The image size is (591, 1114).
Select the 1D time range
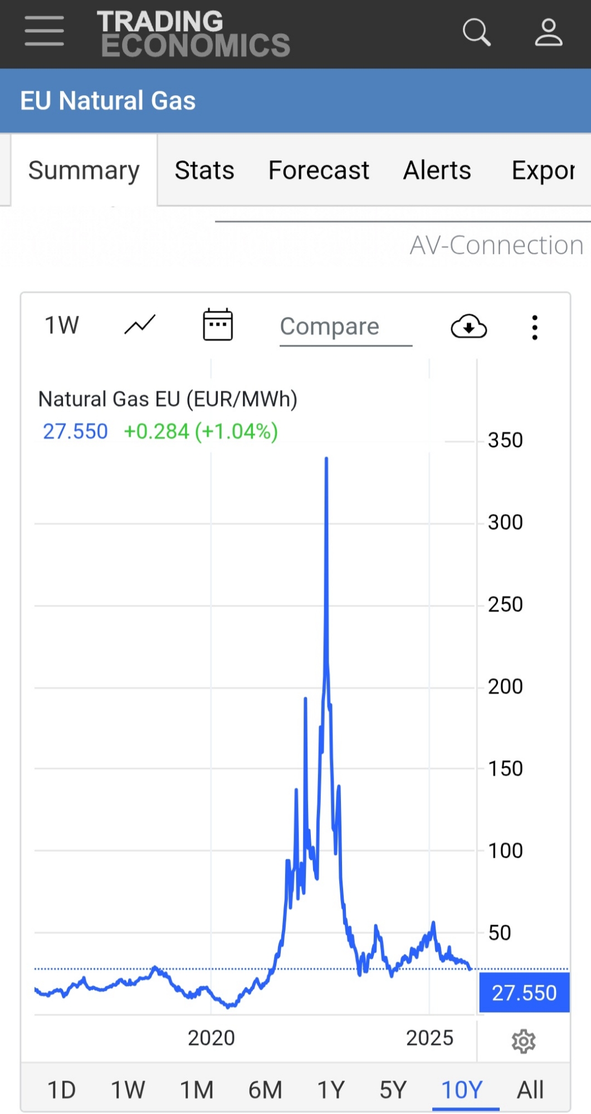(x=61, y=1089)
